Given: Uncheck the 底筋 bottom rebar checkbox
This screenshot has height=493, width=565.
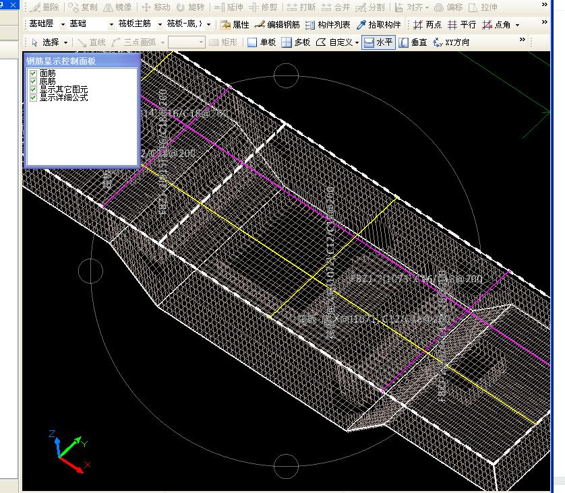Looking at the screenshot, I should pyautogui.click(x=33, y=81).
